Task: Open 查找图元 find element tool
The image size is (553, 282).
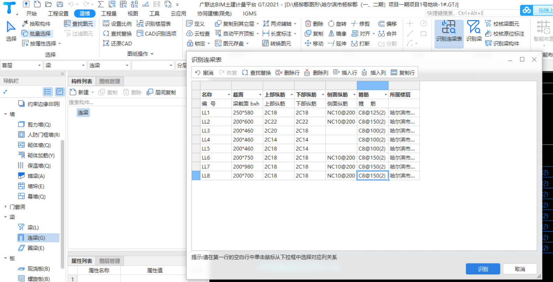Action: 79,24
